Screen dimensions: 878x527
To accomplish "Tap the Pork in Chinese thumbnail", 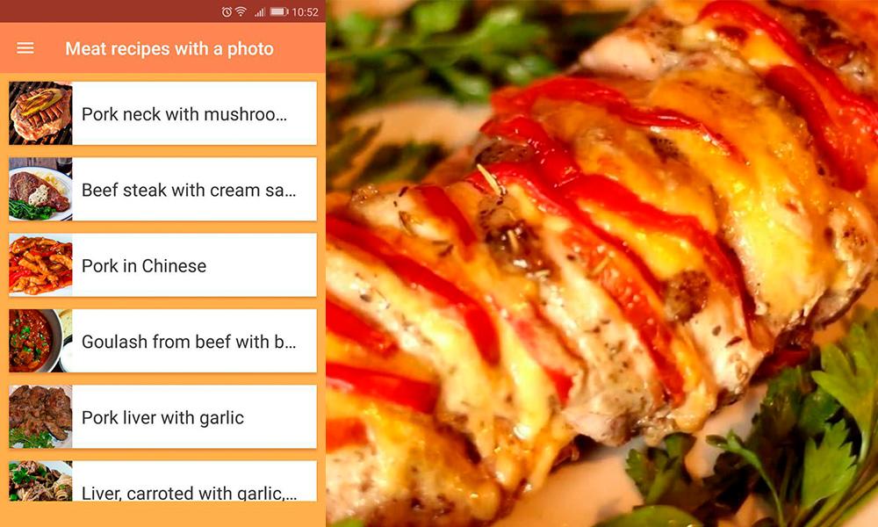I will [x=40, y=265].
